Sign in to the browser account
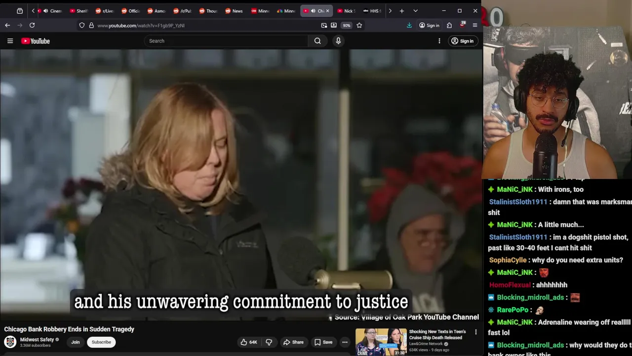This screenshot has height=356, width=632. [x=429, y=25]
